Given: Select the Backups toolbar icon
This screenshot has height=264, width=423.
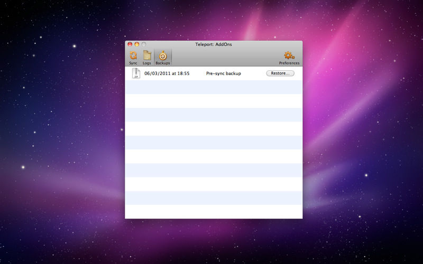Looking at the screenshot, I should click(x=163, y=58).
